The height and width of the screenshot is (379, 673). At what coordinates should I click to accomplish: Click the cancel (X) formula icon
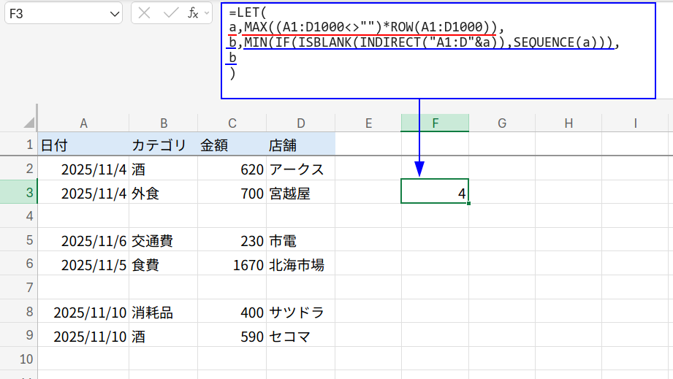coord(144,13)
